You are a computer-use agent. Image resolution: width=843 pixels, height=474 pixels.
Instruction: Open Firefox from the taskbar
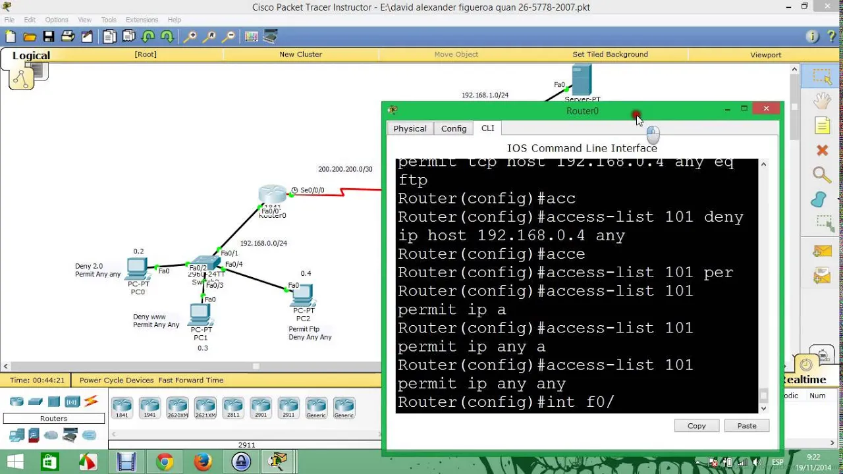click(x=204, y=462)
